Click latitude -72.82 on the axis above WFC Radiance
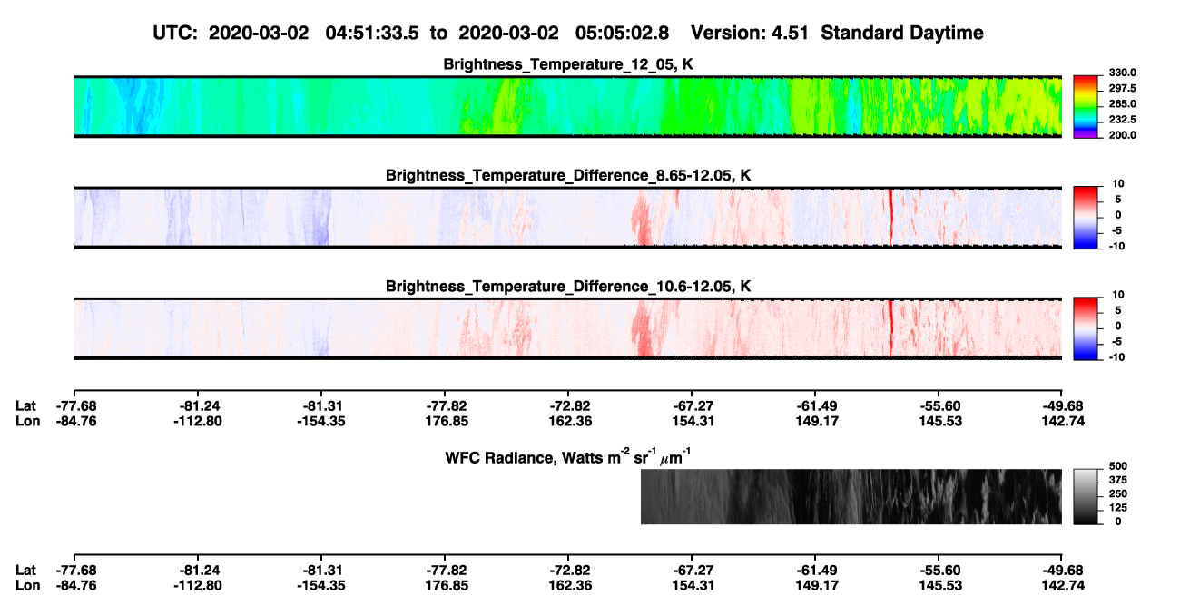 [x=567, y=406]
